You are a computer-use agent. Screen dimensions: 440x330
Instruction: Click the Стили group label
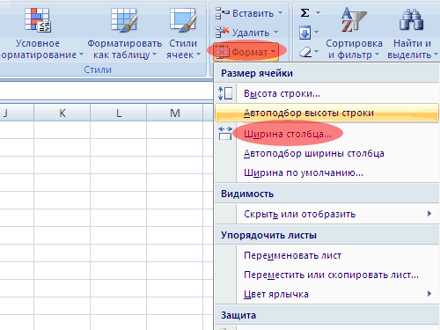[98, 70]
